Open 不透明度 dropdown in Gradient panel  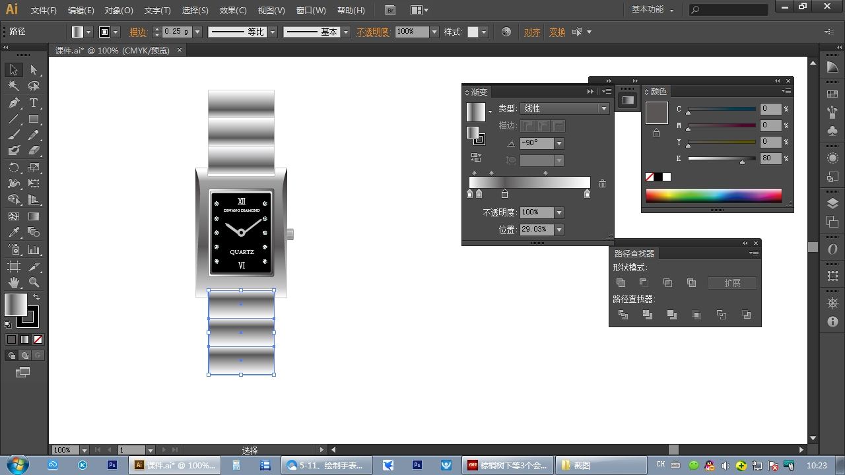[559, 212]
